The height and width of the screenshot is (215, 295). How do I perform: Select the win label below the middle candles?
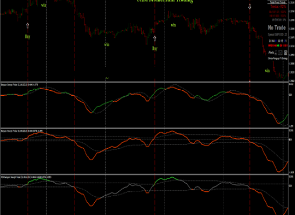coord(107,45)
